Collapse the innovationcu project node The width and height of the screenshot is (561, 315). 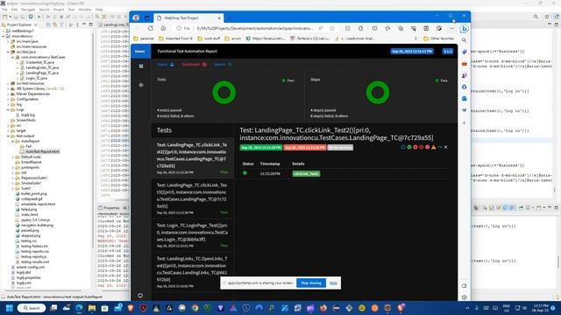click(x=4, y=36)
